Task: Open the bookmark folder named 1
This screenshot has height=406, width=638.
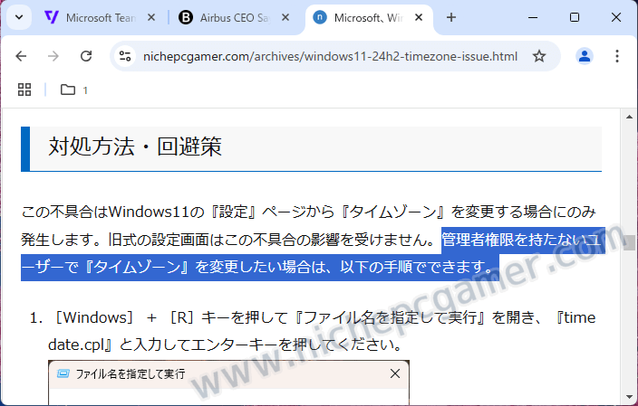Action: [73, 90]
